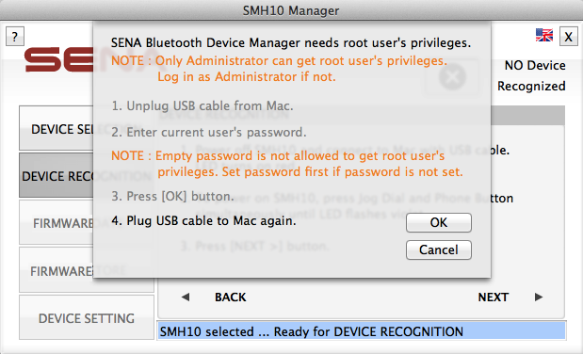Dismiss the privileges dialog with Cancel
583x354 pixels.
click(439, 249)
